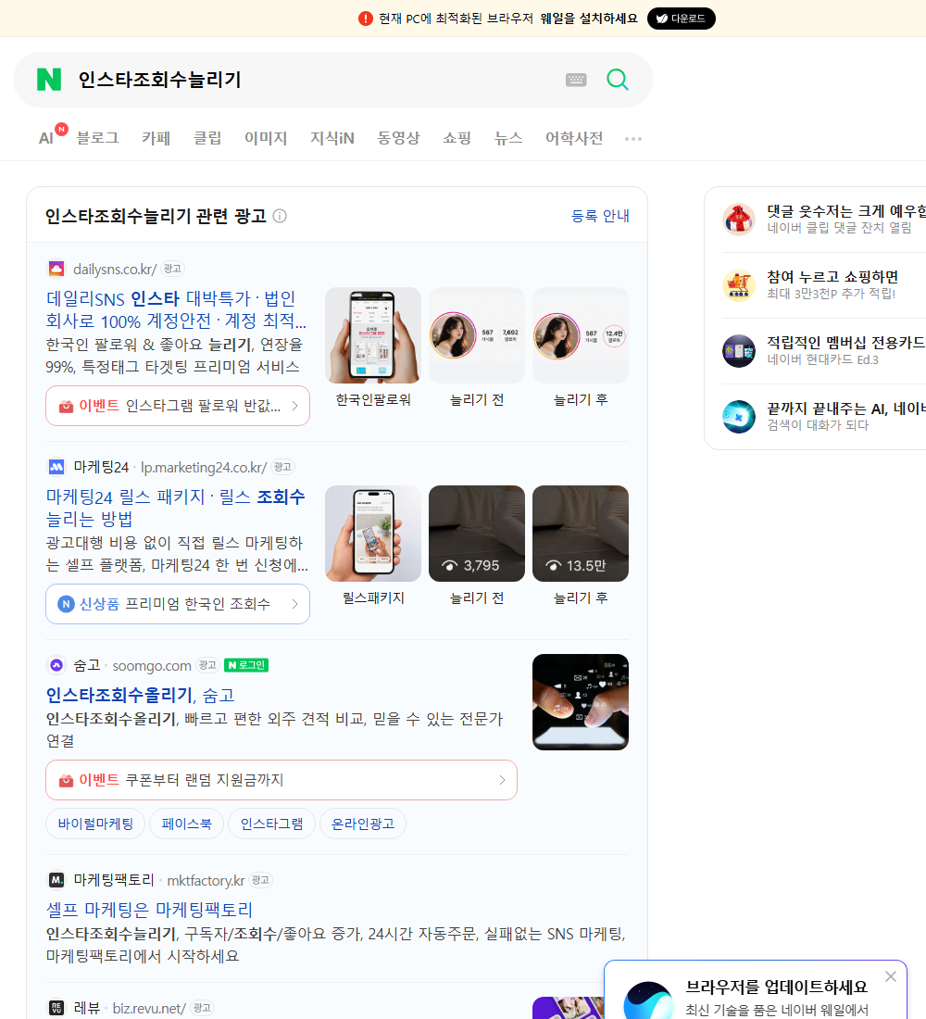
Task: Click the green Naver N logo
Action: pos(49,80)
